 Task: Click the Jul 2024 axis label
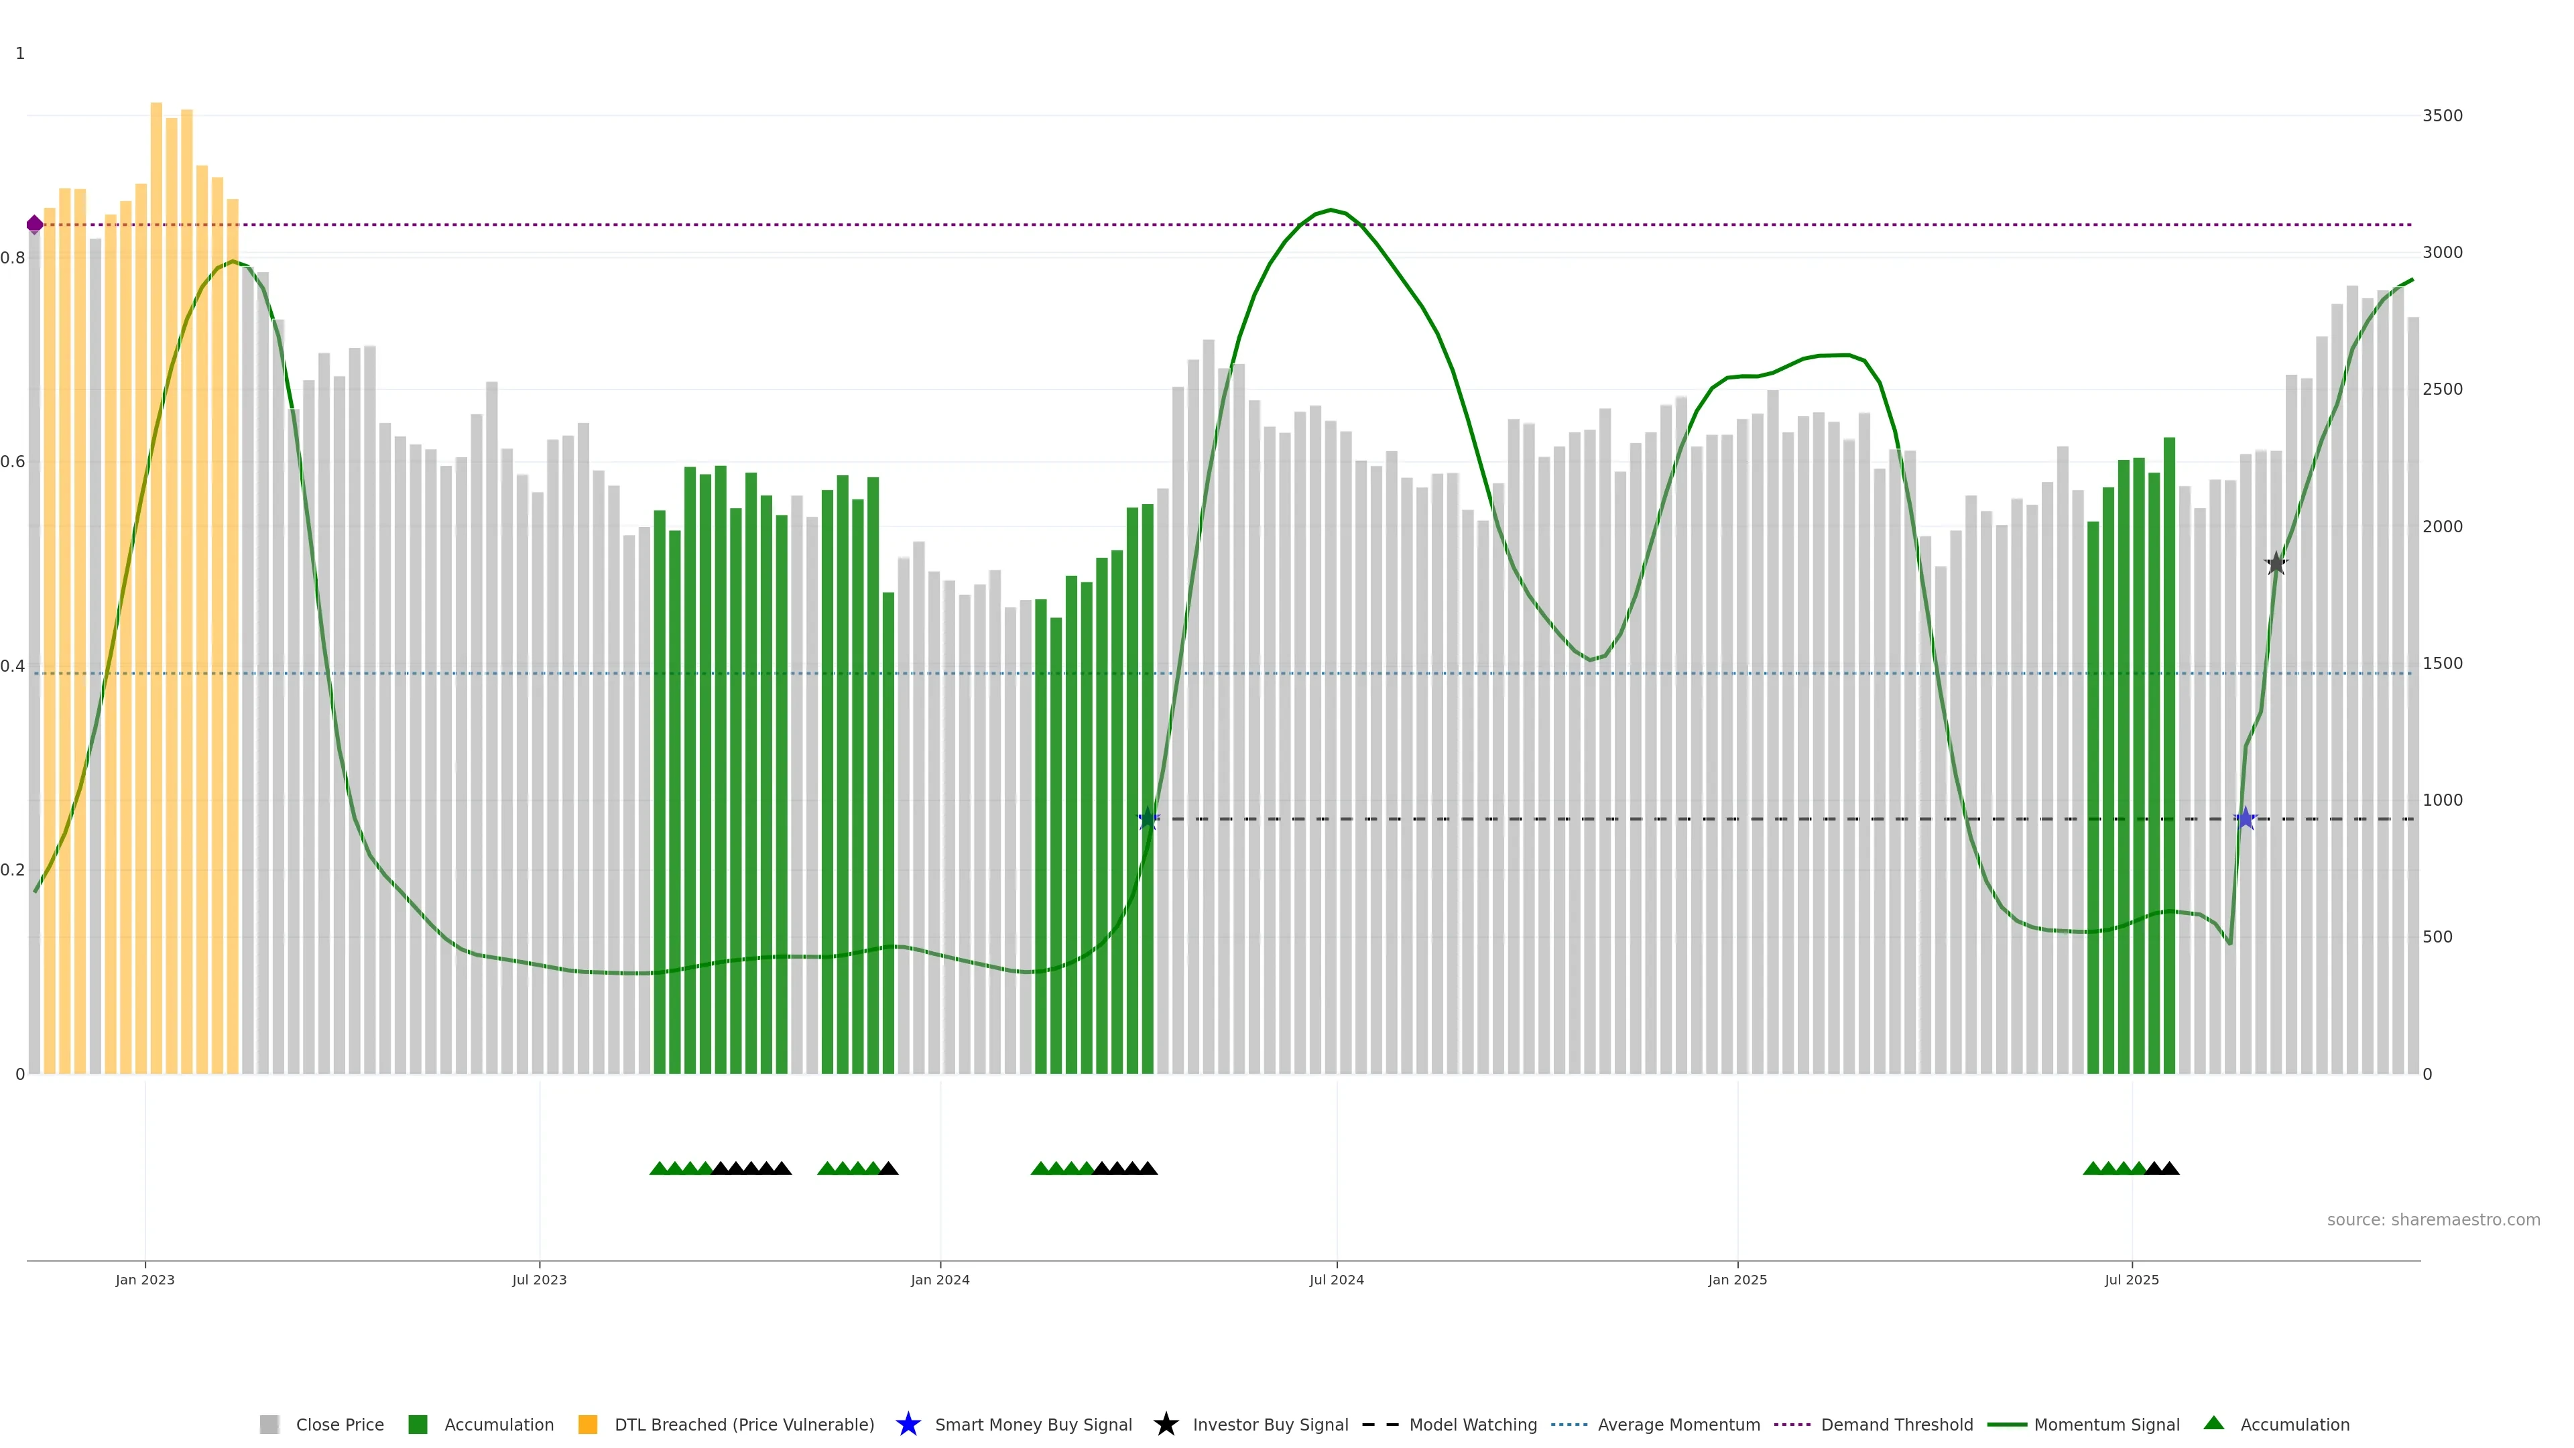point(1336,1279)
